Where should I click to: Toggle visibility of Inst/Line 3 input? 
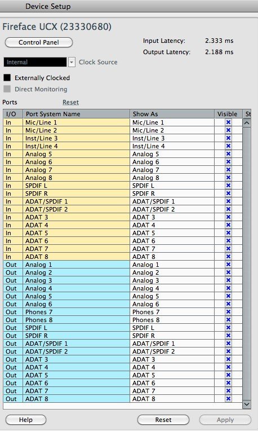tap(228, 138)
